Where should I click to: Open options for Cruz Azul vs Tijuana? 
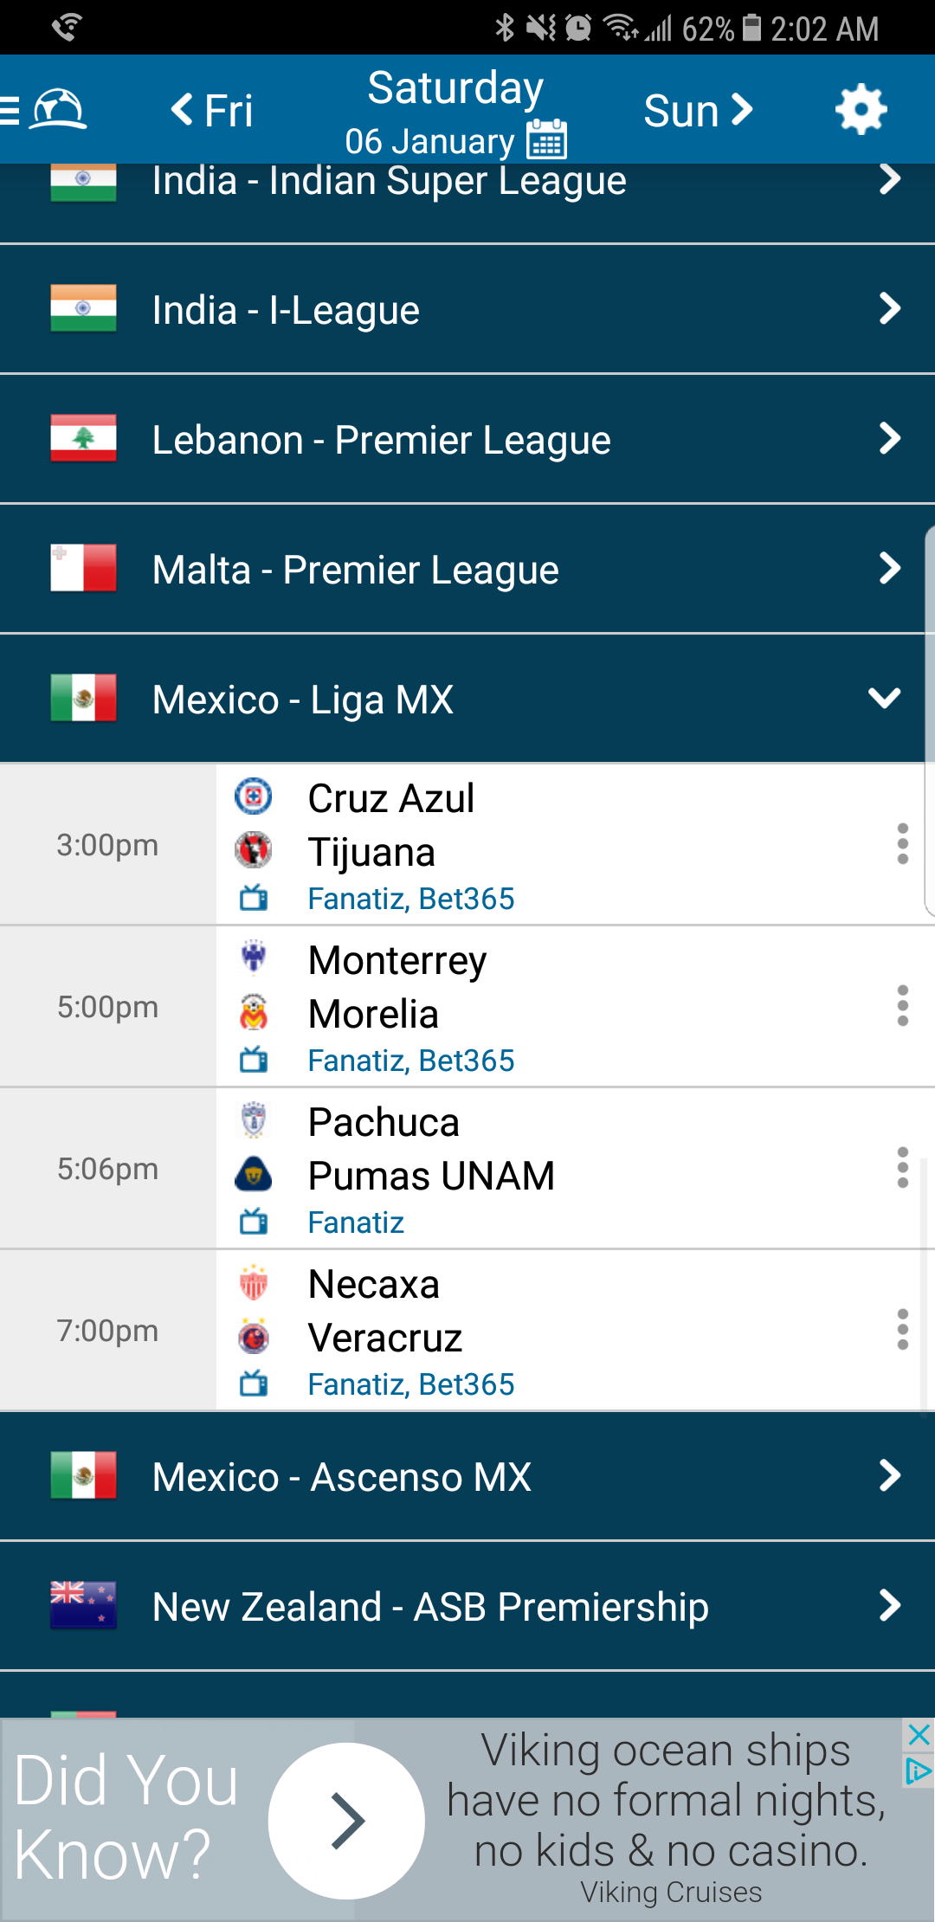(x=902, y=844)
